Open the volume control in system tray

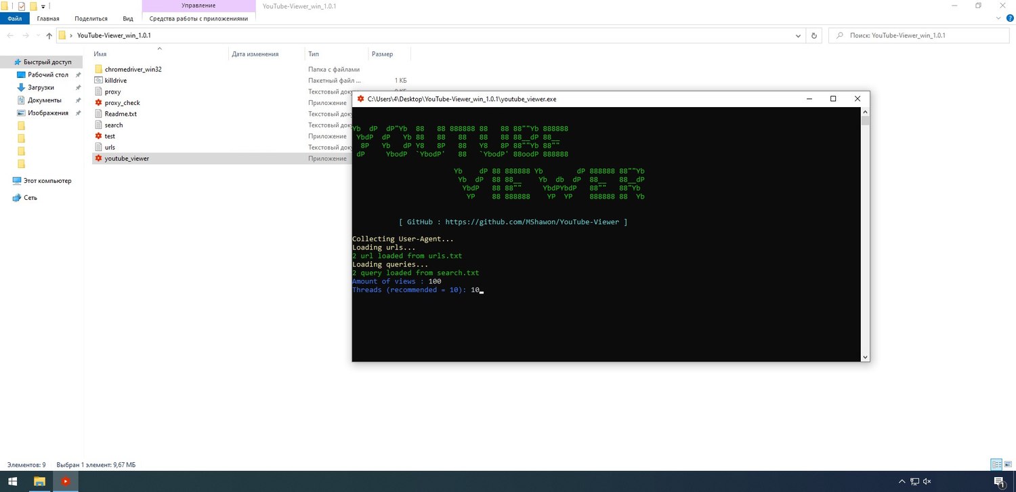(927, 482)
